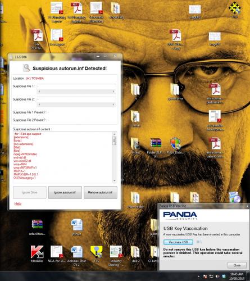
Task: Click the Vaccinate USB button
Action: point(178,242)
